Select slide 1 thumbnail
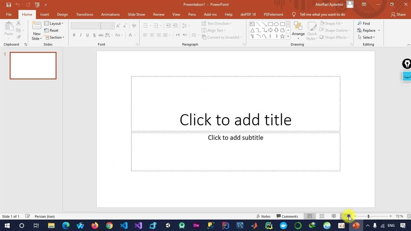This screenshot has height=231, width=411. click(33, 65)
